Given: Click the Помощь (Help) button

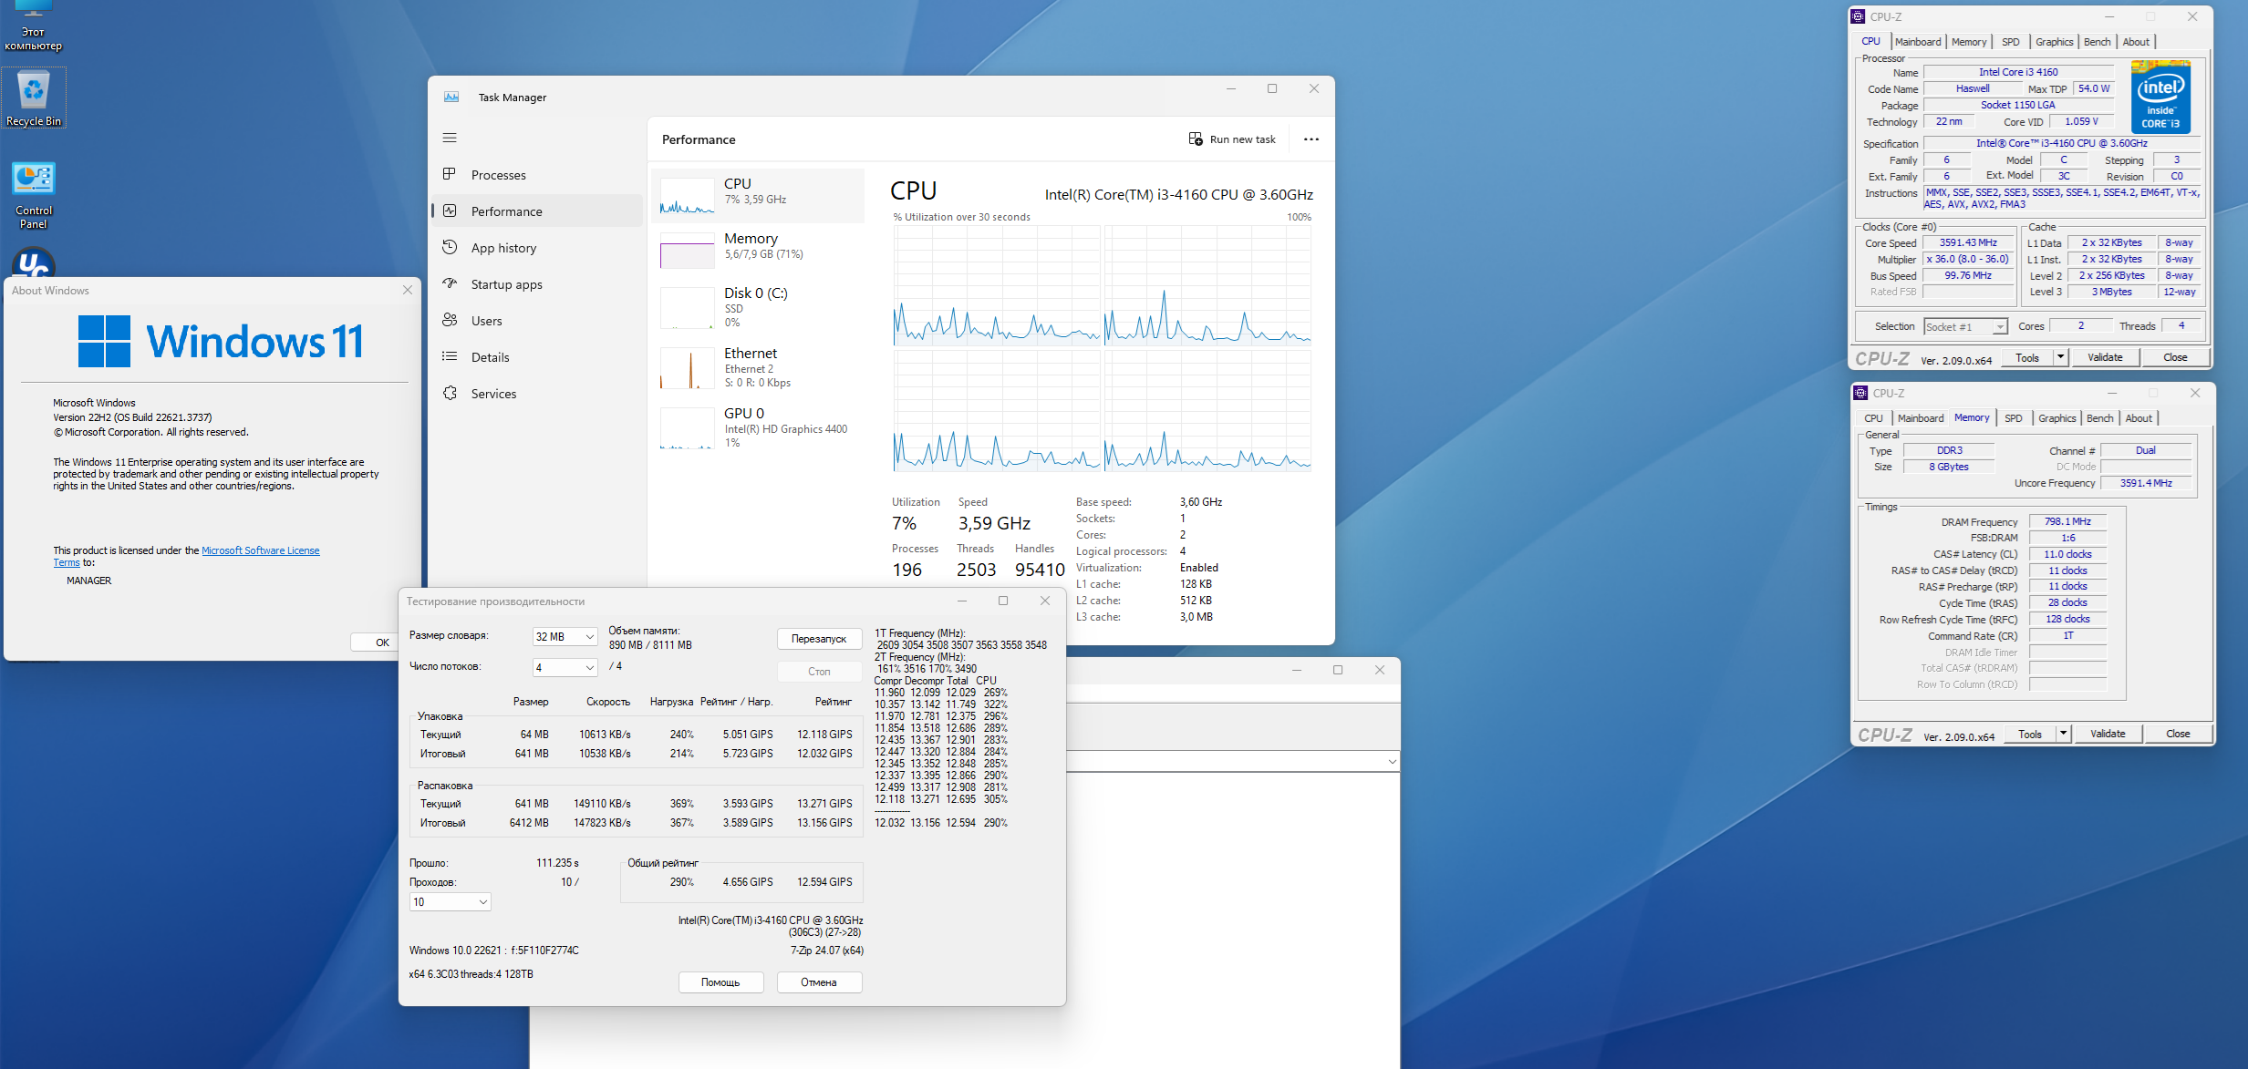Looking at the screenshot, I should [720, 982].
